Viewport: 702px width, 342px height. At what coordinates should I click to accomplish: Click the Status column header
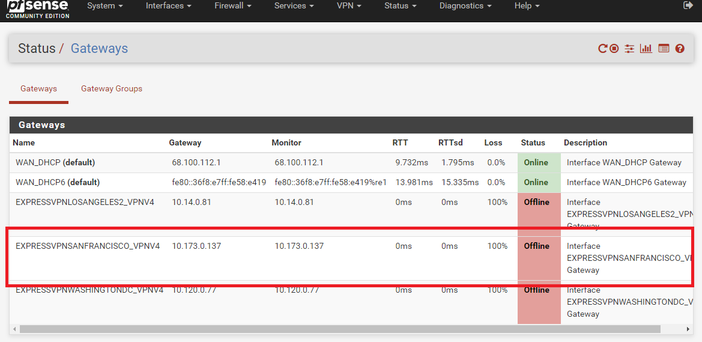533,142
